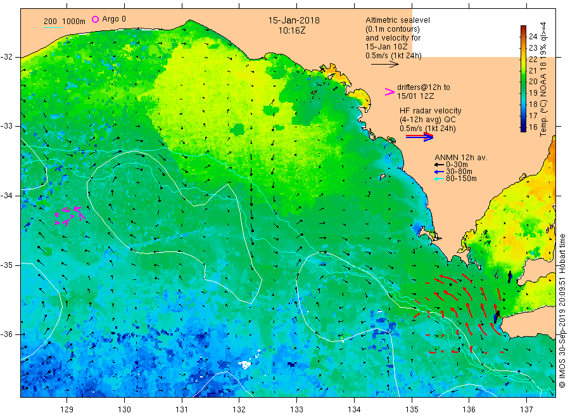This screenshot has width=570, height=418.
Task: Click the cyan 80-150m ANMN arrow
Action: pyautogui.click(x=440, y=179)
